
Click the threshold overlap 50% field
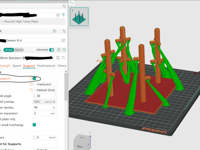point(45,102)
